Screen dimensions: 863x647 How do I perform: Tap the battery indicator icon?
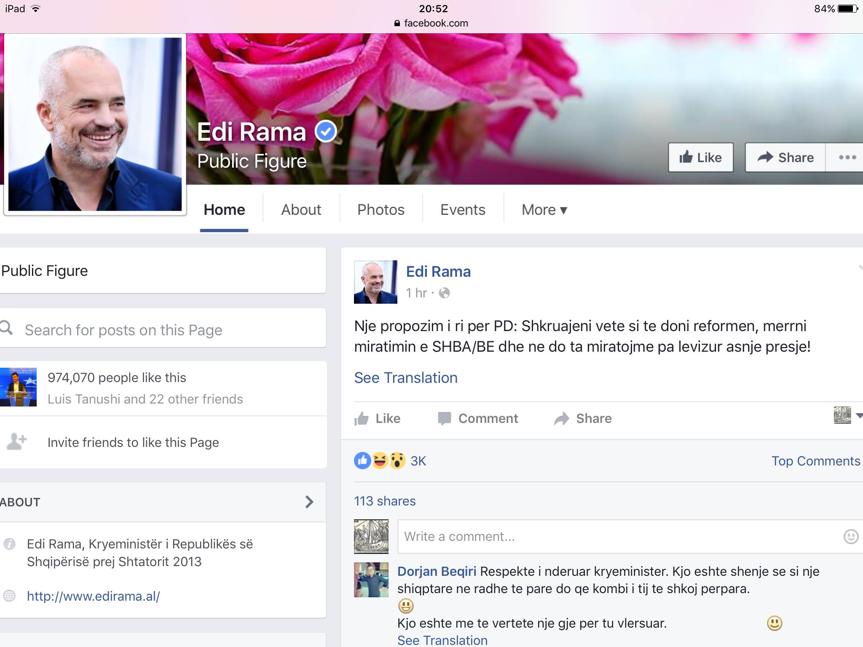coord(848,8)
